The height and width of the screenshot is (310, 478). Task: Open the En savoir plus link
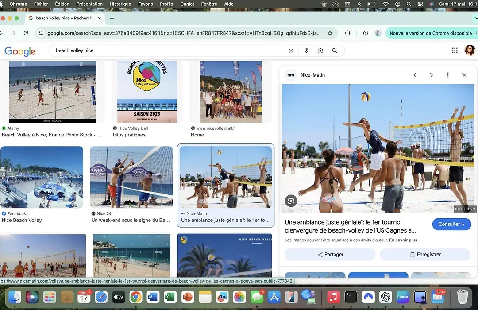(x=403, y=240)
